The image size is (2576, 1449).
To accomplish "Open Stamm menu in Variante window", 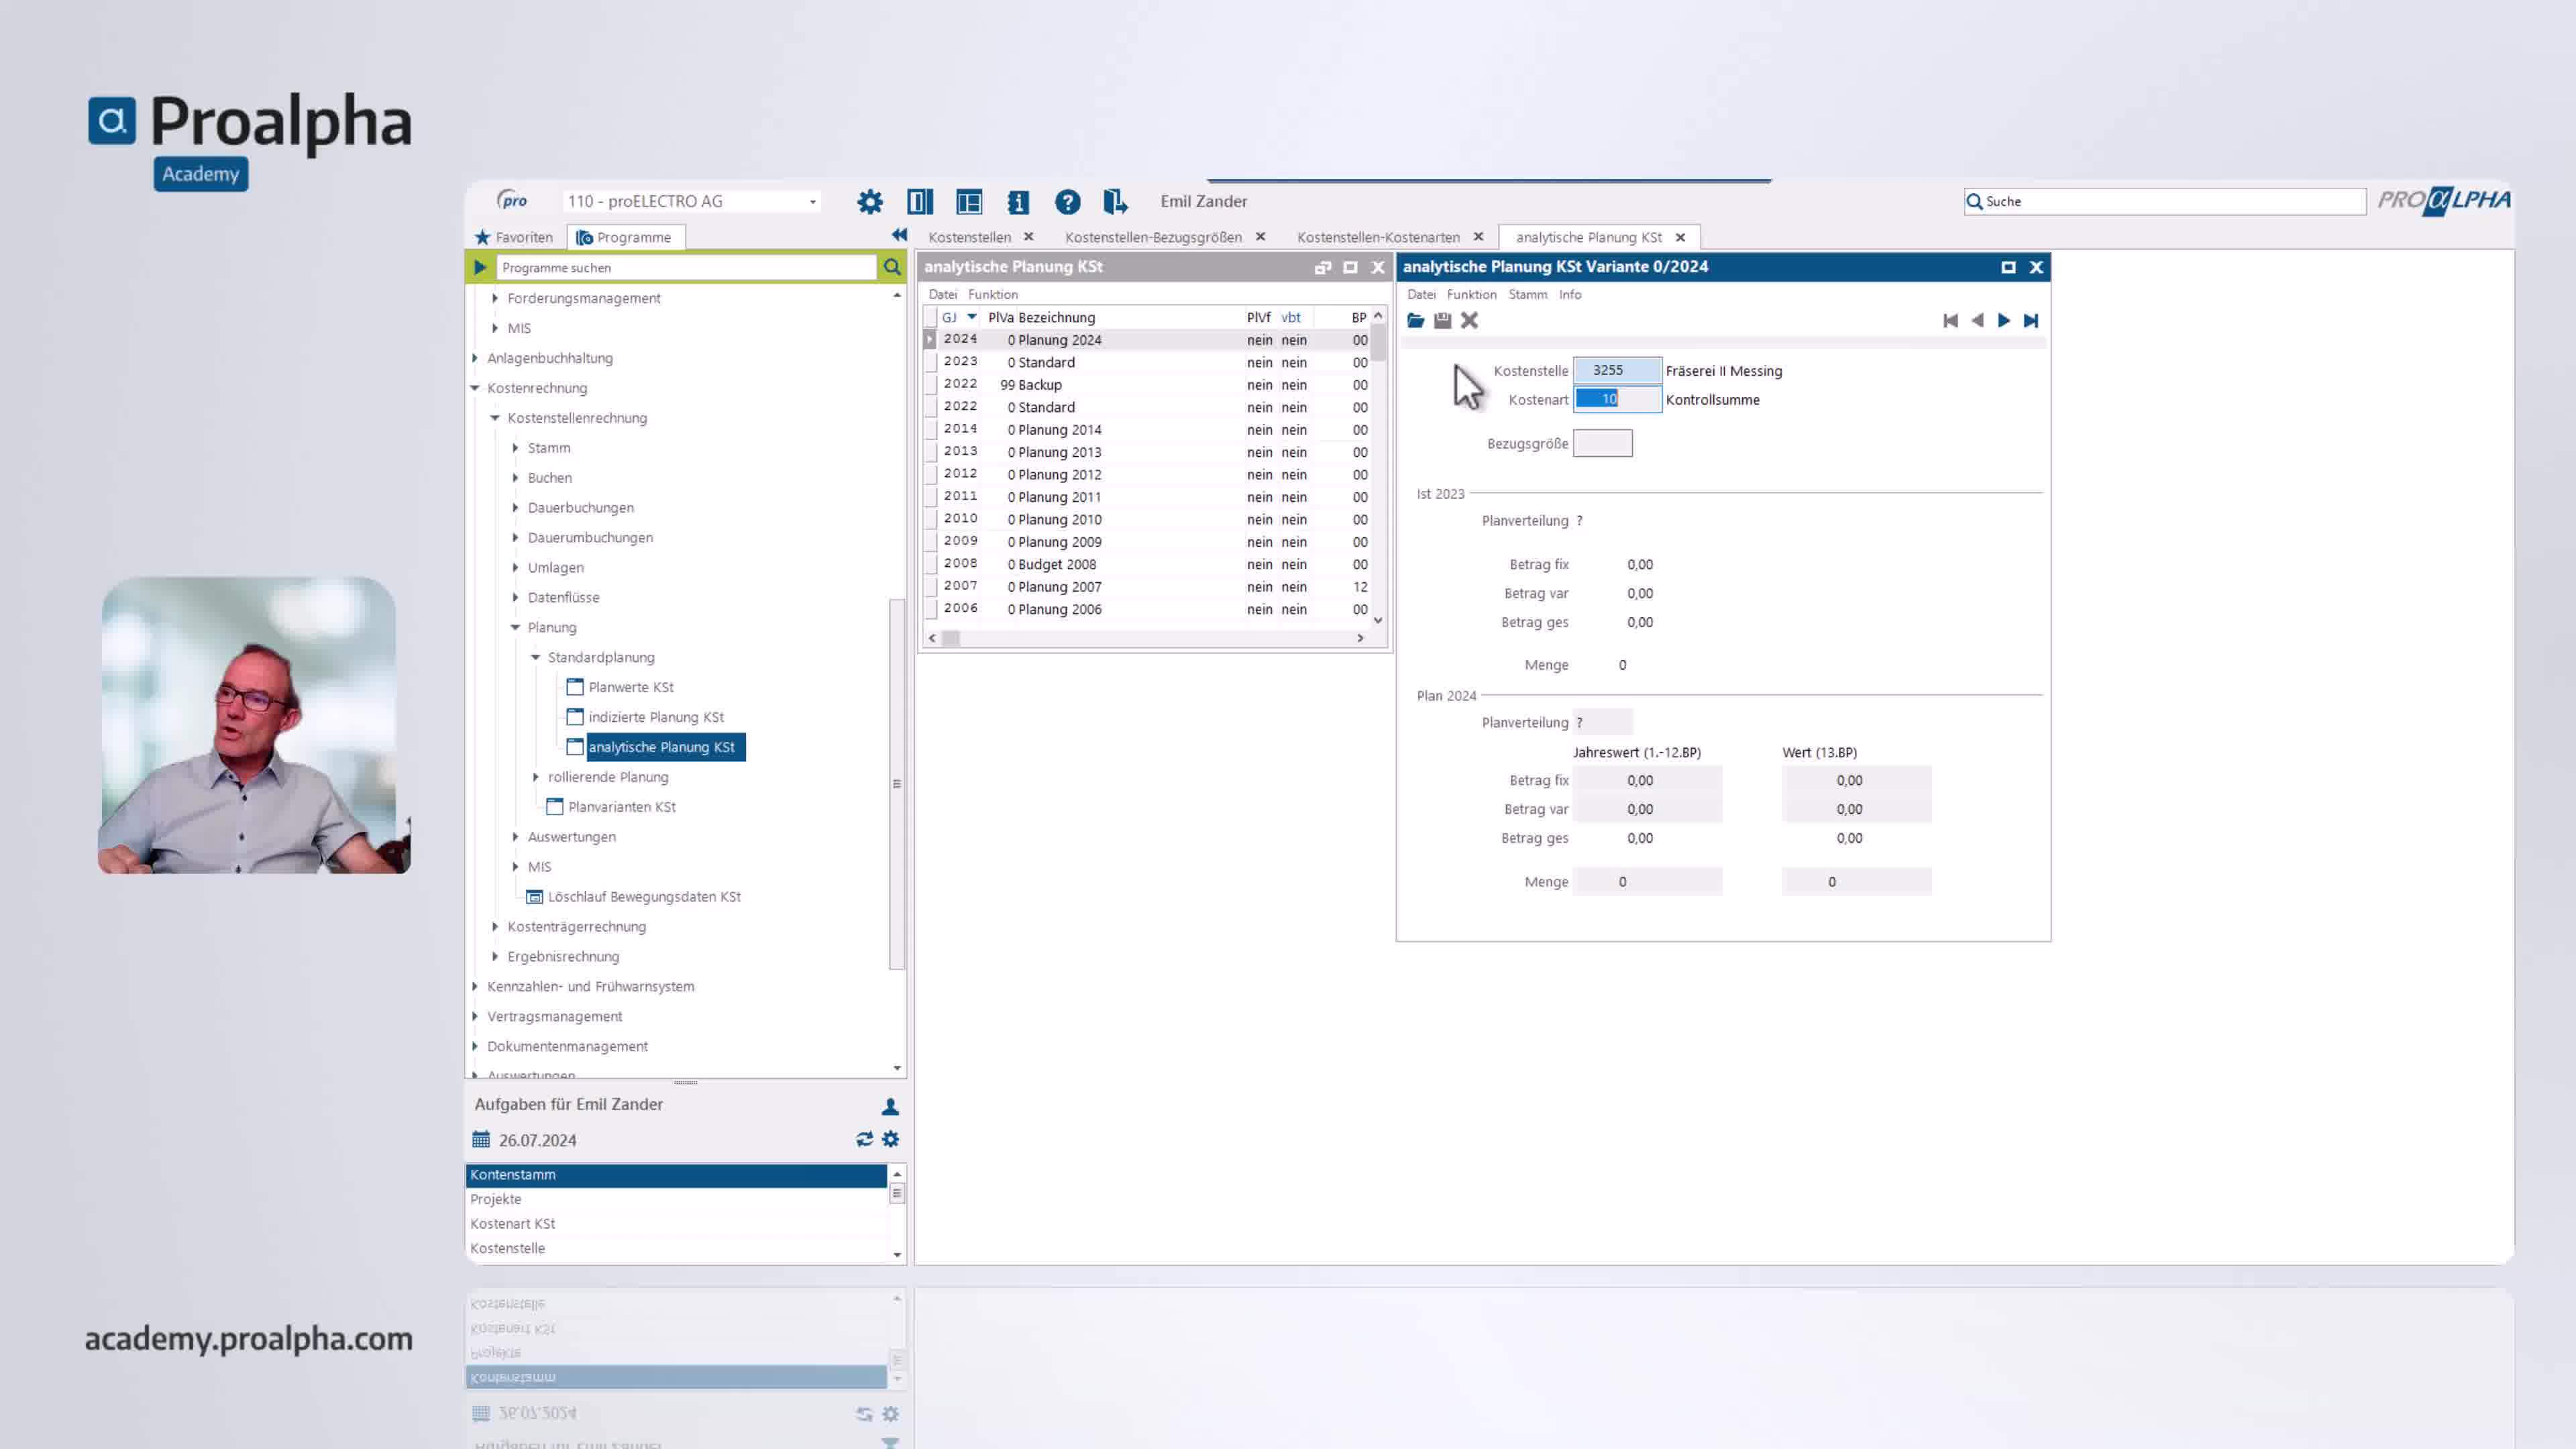I will pos(1527,294).
